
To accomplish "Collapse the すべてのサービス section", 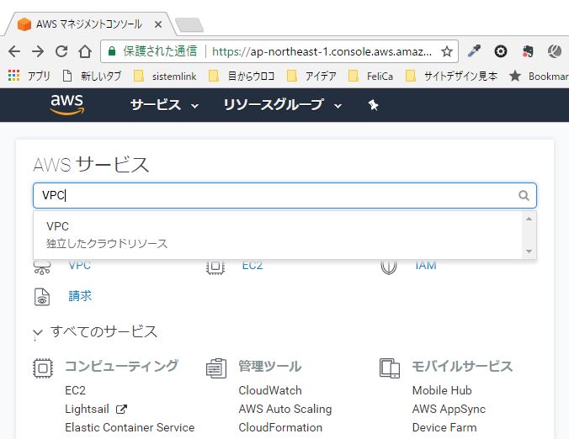I will [x=95, y=331].
